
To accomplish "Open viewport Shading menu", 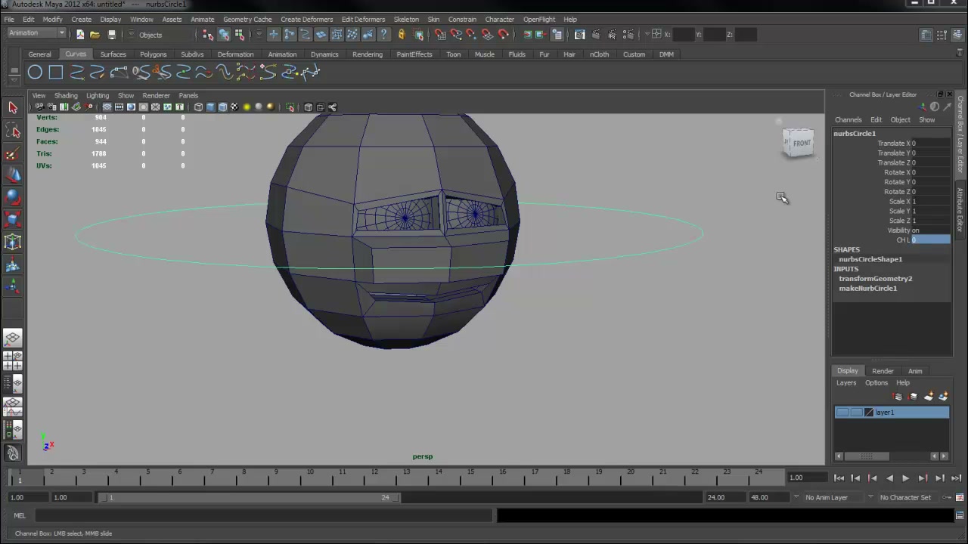I will coord(66,96).
